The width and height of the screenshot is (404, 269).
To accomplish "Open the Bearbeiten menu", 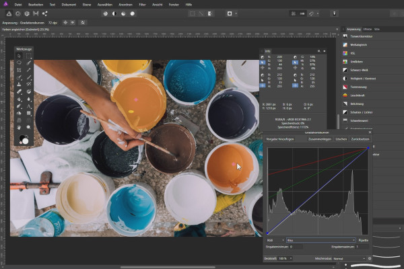I will pyautogui.click(x=36, y=5).
